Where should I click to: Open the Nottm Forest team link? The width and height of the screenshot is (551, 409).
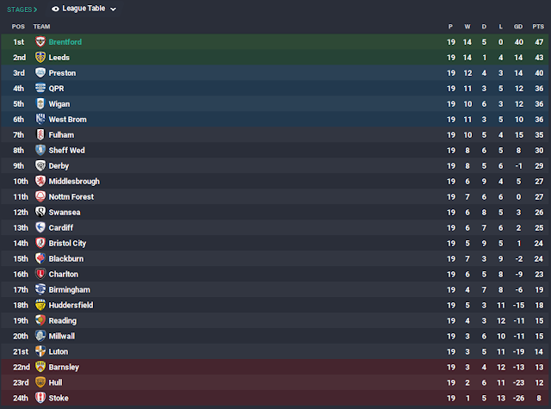(71, 197)
